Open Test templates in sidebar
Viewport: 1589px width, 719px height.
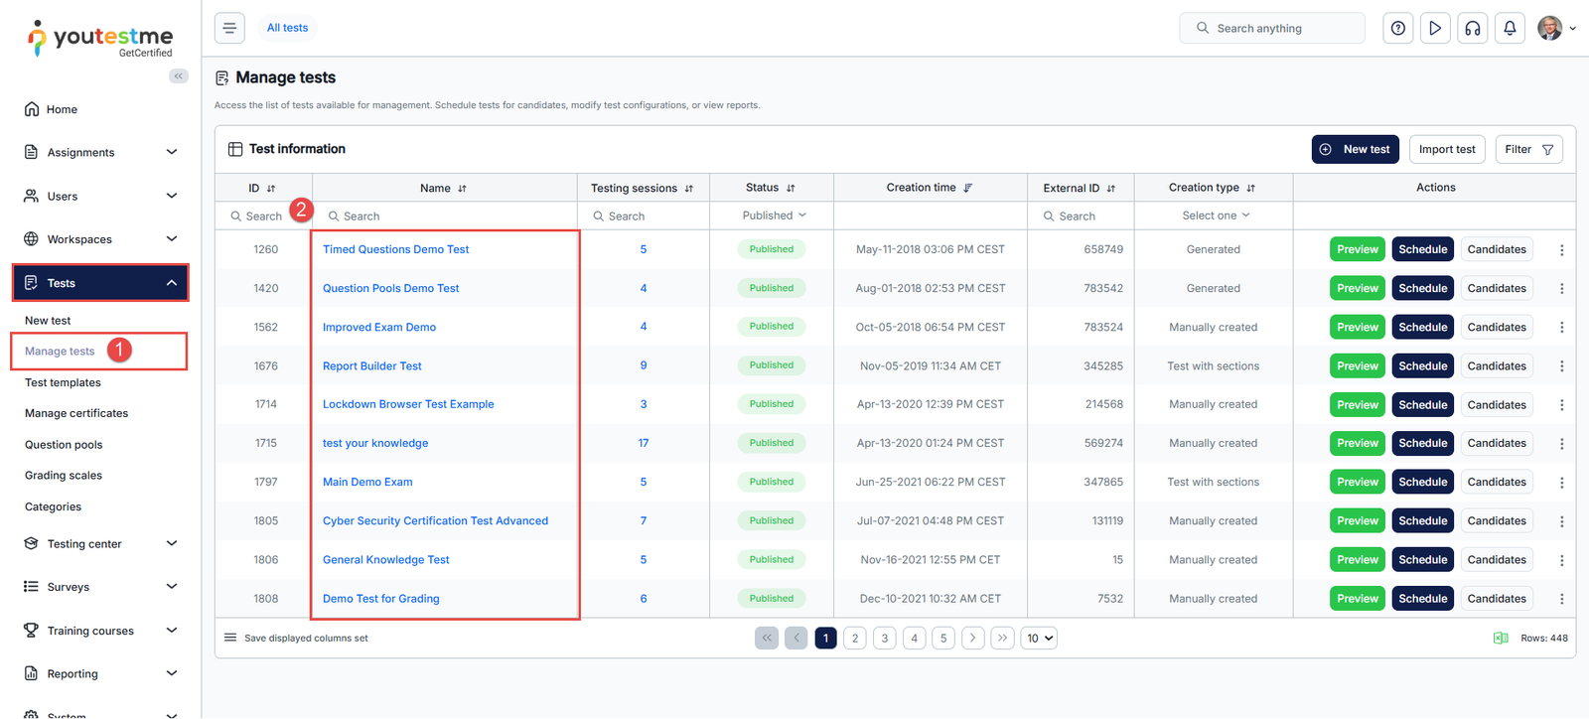pyautogui.click(x=63, y=383)
